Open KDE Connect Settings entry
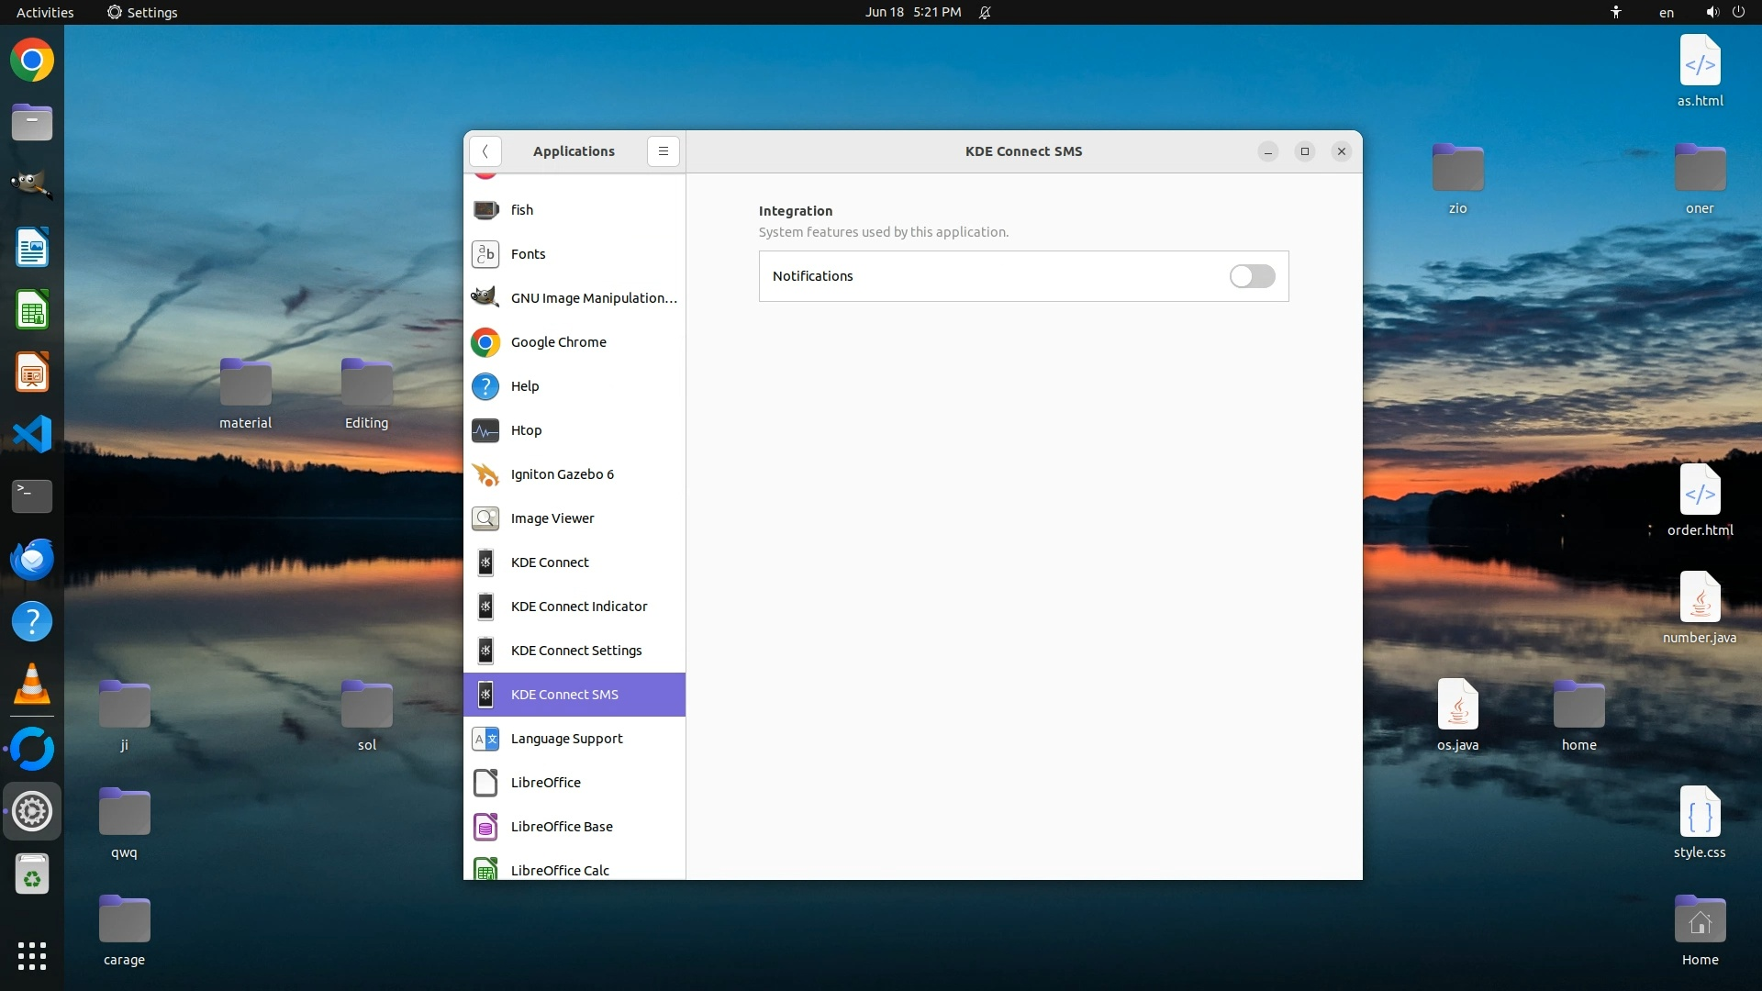 coord(575,651)
